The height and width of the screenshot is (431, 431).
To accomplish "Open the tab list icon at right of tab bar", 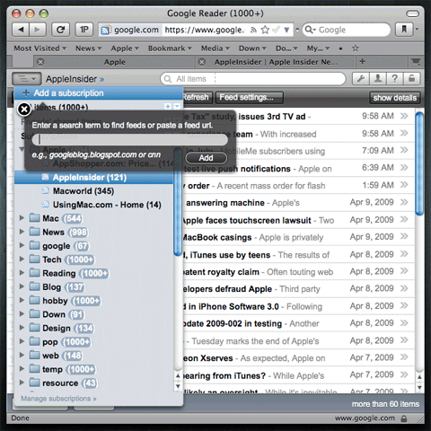I will pos(416,62).
